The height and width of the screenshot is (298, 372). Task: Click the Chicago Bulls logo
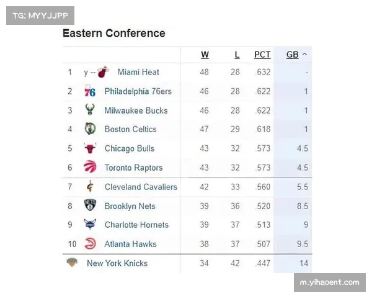(x=90, y=148)
